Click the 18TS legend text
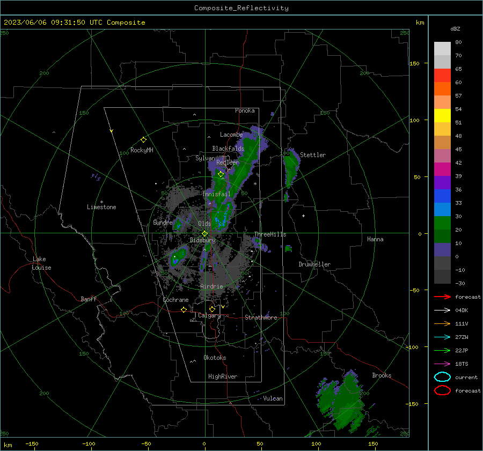This screenshot has width=483, height=451. [462, 364]
